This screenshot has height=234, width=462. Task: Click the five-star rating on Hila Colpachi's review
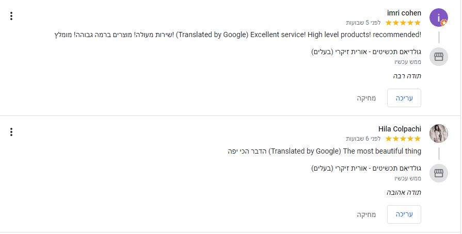(x=403, y=139)
